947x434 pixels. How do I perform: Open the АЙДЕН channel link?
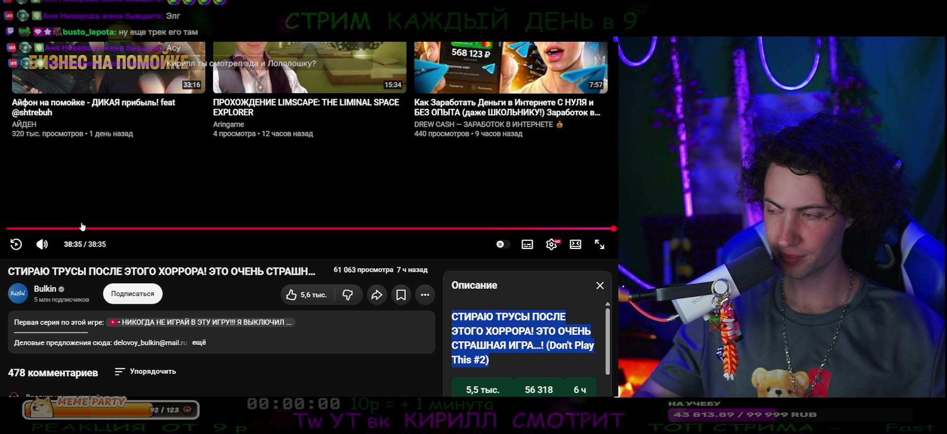point(24,124)
